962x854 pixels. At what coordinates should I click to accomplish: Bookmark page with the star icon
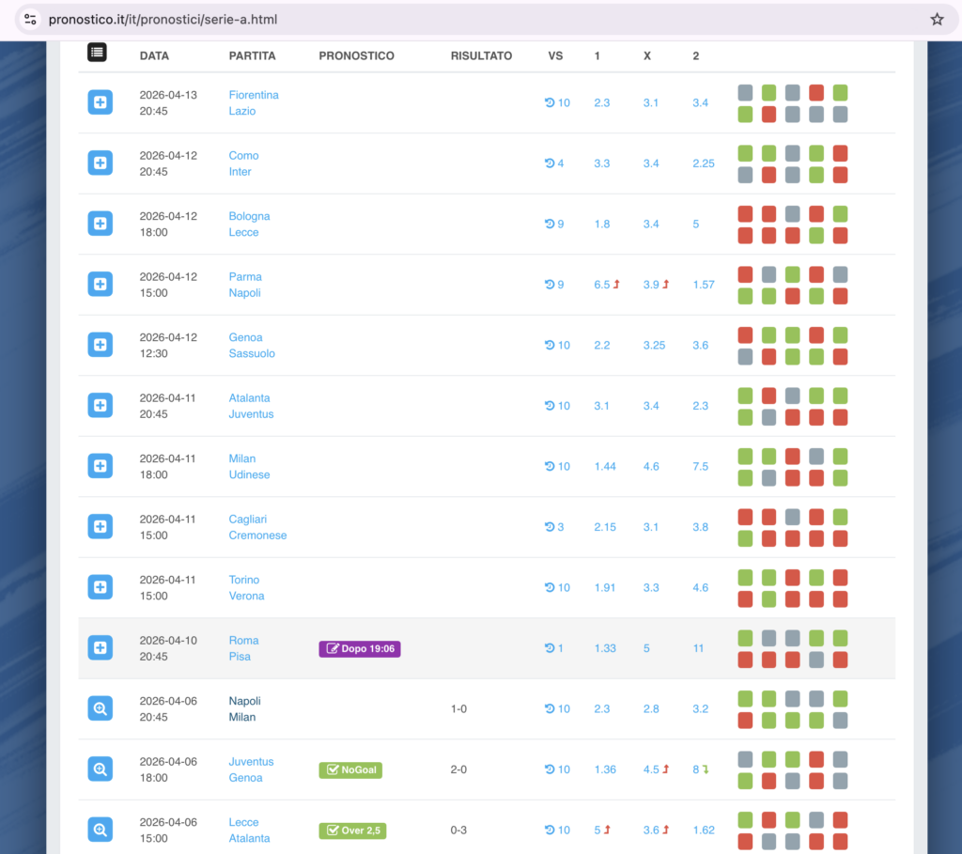coord(936,20)
